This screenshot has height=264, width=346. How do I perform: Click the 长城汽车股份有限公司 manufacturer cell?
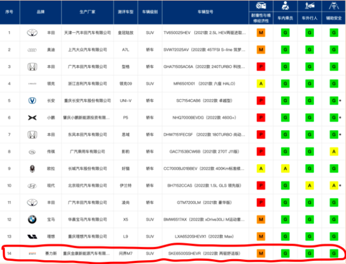(x=87, y=169)
